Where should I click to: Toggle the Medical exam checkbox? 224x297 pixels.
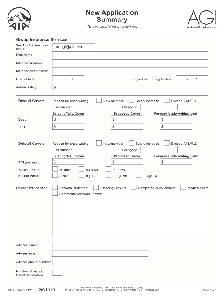coord(183,188)
